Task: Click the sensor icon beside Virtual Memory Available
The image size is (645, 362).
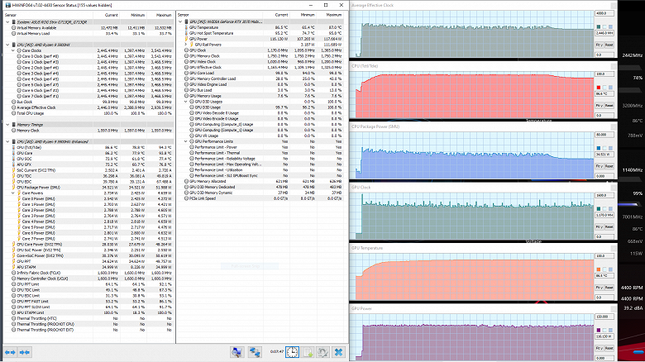Action: [13, 28]
